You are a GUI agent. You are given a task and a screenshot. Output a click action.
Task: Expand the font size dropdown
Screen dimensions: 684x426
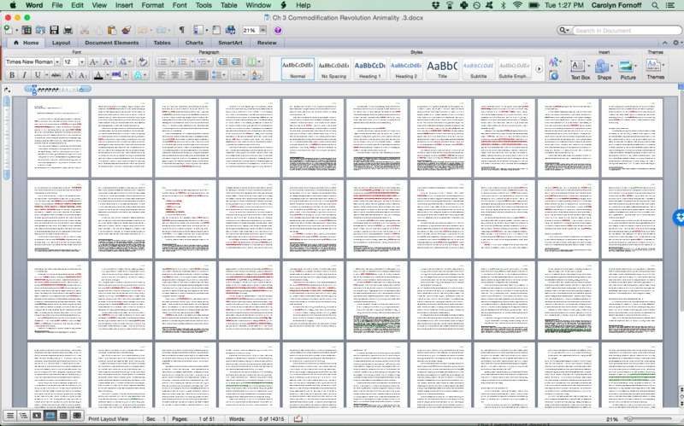tap(81, 62)
